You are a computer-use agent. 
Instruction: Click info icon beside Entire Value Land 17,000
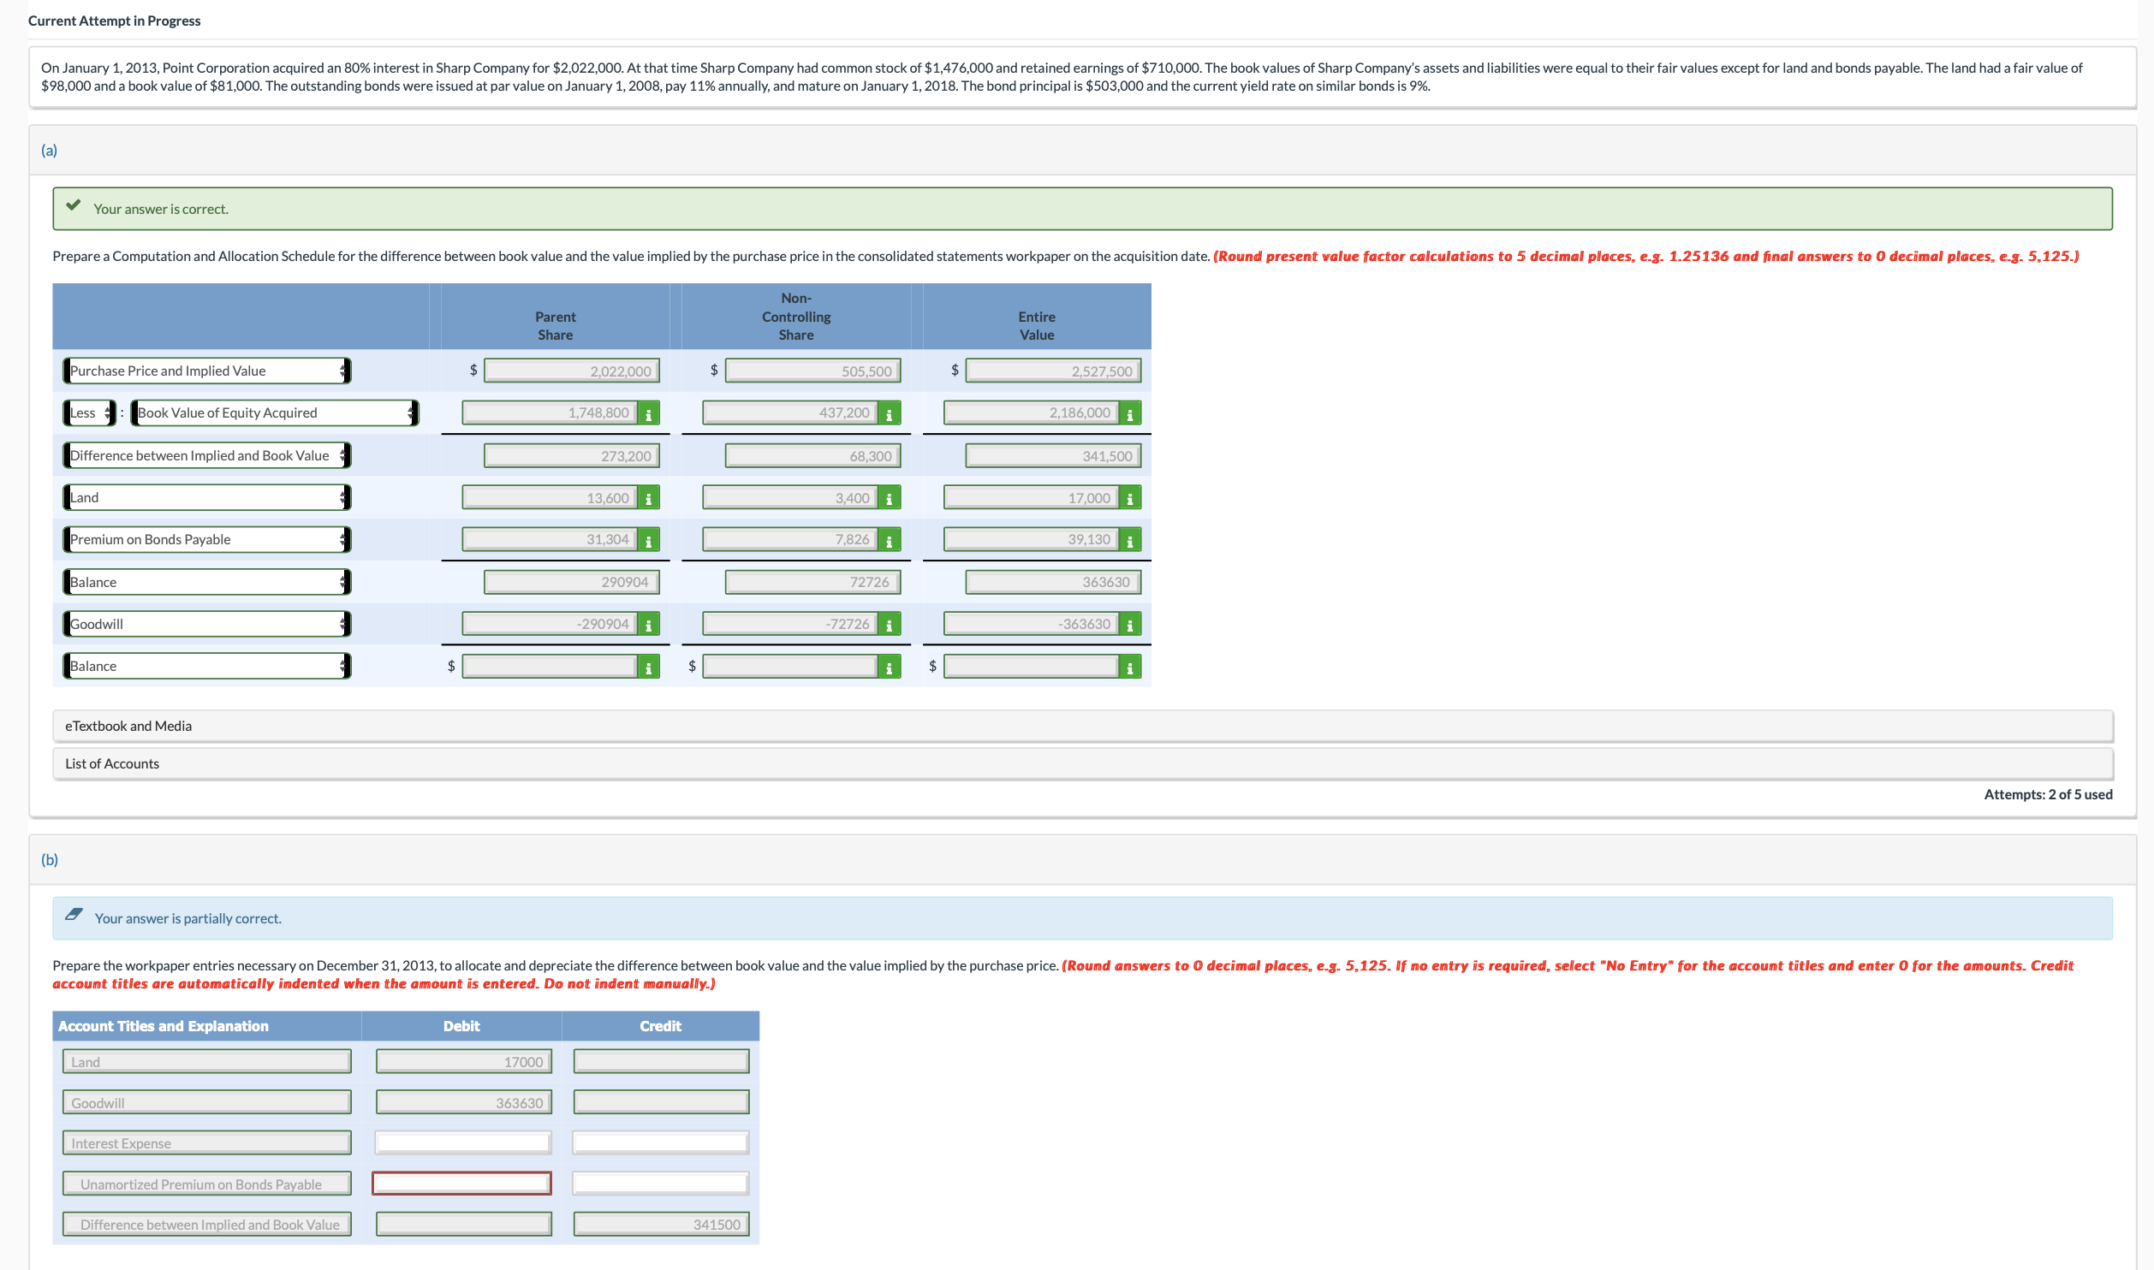(x=1129, y=499)
